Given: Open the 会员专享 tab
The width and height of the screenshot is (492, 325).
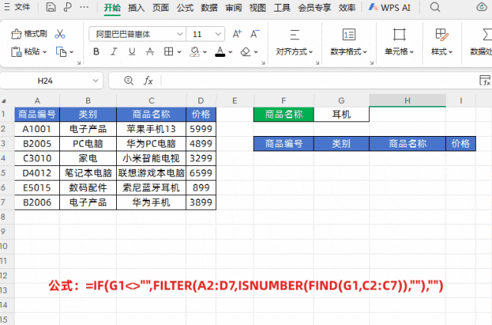Looking at the screenshot, I should pos(314,8).
